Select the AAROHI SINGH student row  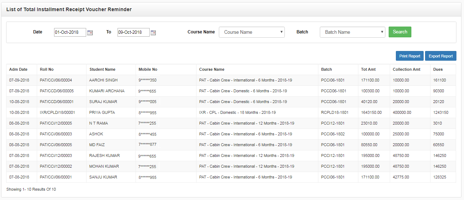tap(231, 80)
